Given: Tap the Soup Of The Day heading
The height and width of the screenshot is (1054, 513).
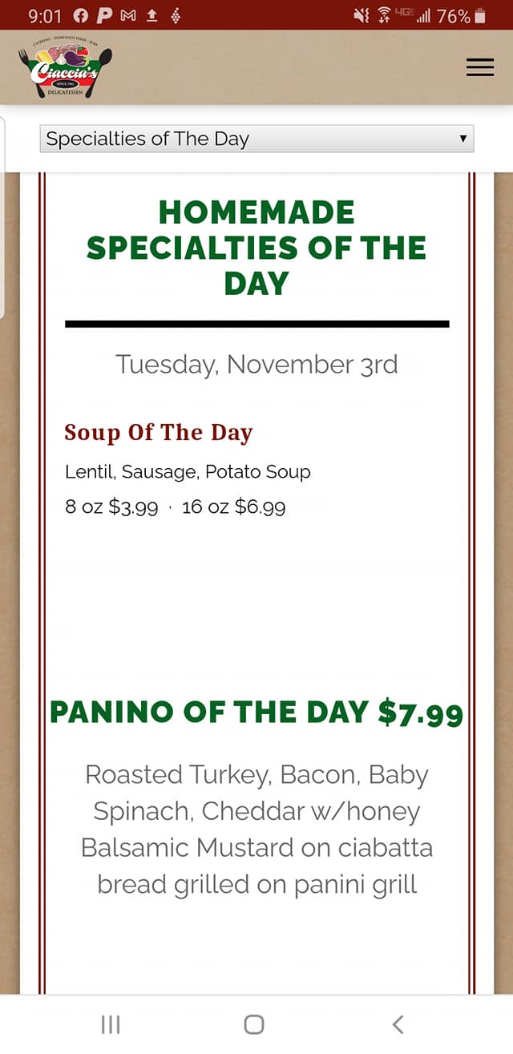Looking at the screenshot, I should (x=159, y=432).
